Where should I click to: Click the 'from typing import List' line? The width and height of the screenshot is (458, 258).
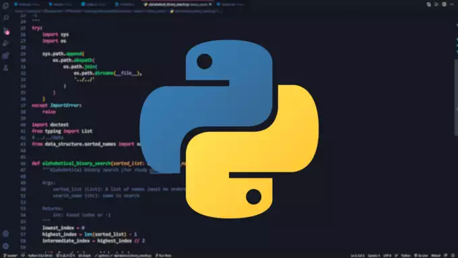[62, 131]
